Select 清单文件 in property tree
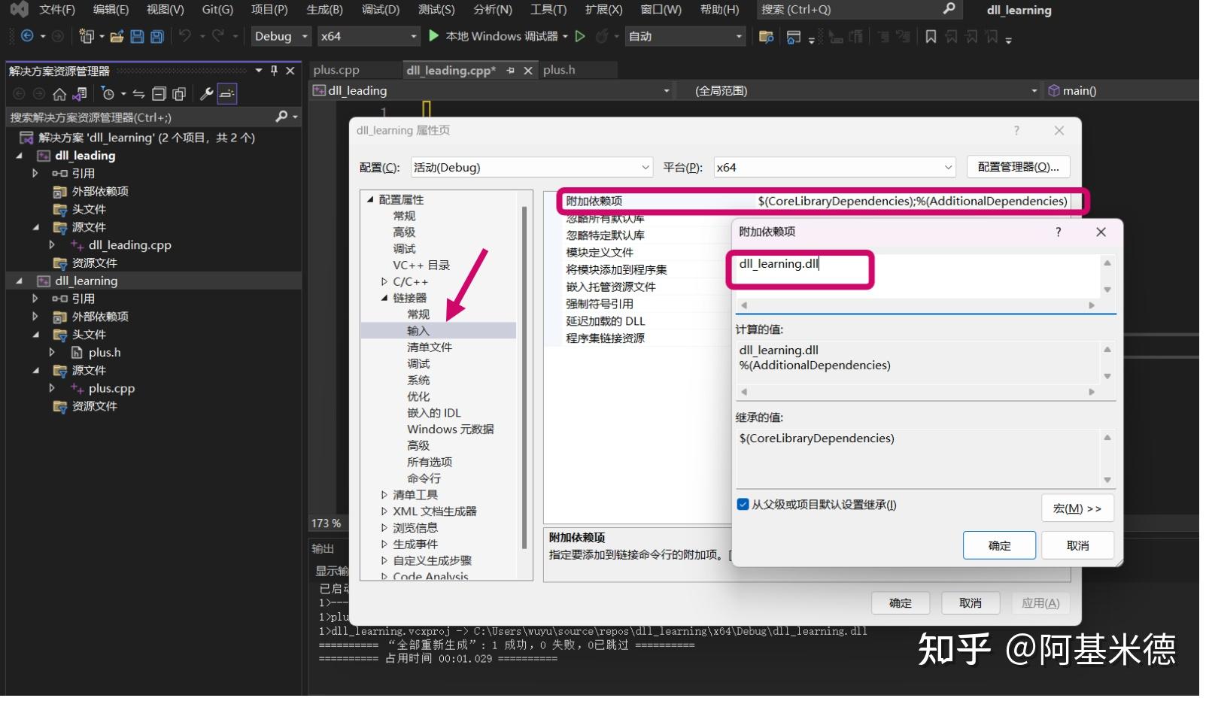 (429, 347)
